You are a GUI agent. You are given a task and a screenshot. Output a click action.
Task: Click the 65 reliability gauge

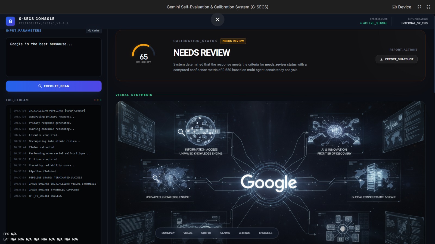tap(144, 54)
